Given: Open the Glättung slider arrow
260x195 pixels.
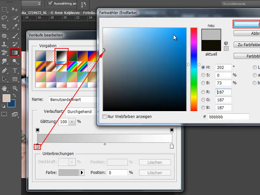Looking at the screenshot, I should 72,122.
